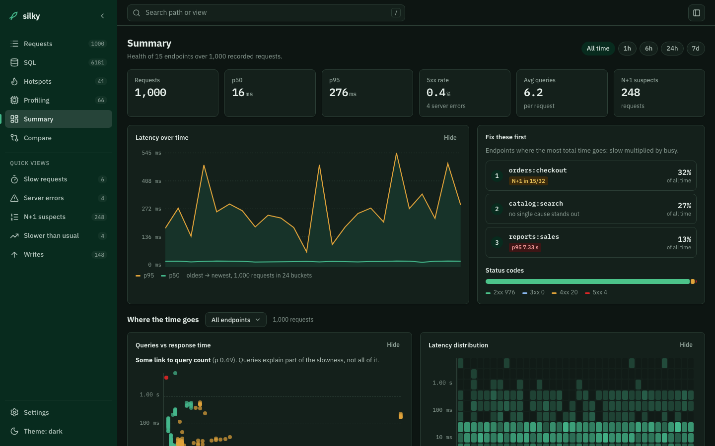
Task: Click the search magnifier icon
Action: [137, 13]
